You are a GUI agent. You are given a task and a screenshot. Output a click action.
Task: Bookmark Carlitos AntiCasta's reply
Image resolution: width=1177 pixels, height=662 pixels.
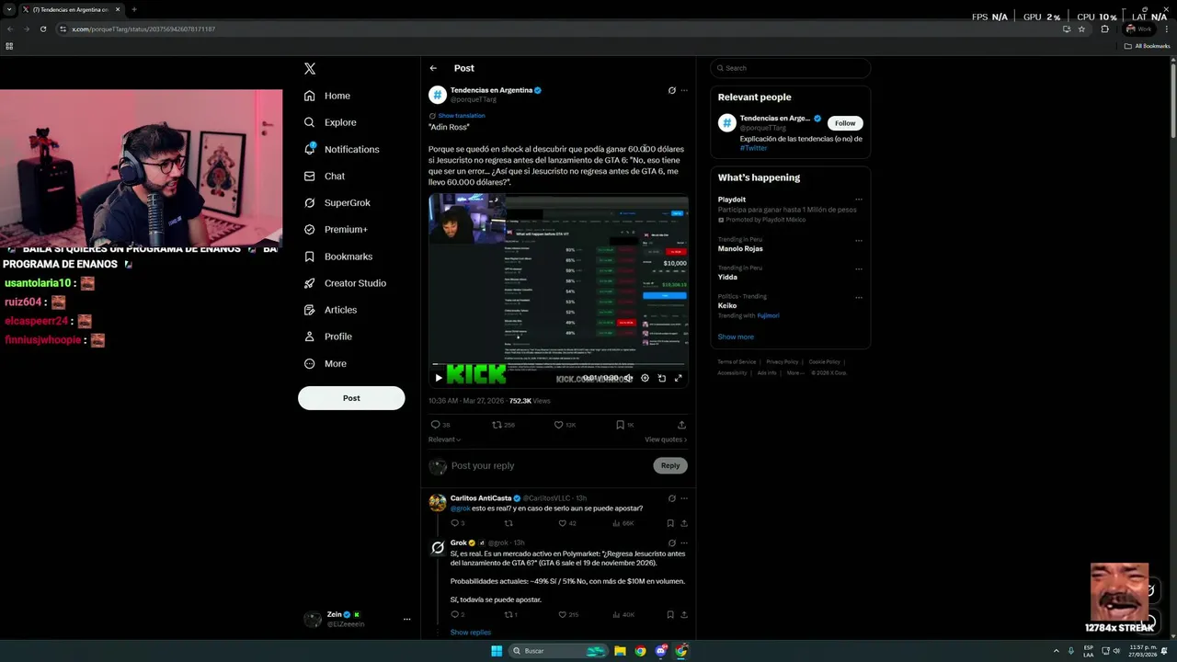click(670, 523)
